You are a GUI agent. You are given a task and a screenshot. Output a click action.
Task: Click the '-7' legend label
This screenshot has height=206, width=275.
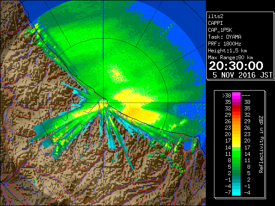click(x=228, y=192)
